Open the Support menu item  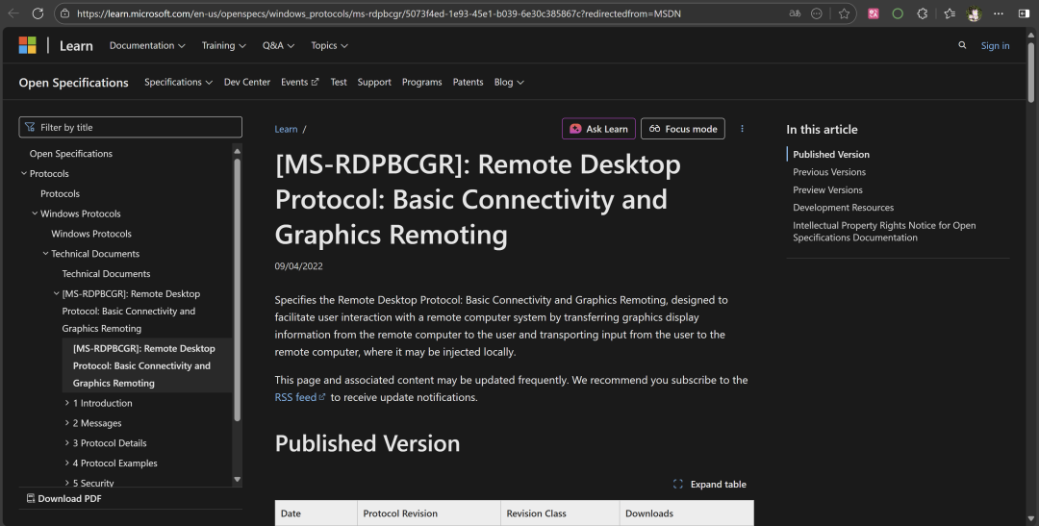(374, 82)
